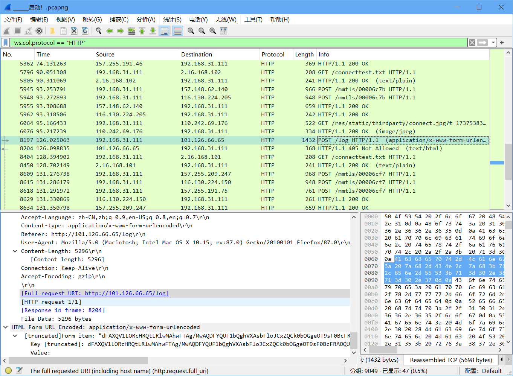Go to previous packet green arrow
This screenshot has width=513, height=376.
click(110, 31)
